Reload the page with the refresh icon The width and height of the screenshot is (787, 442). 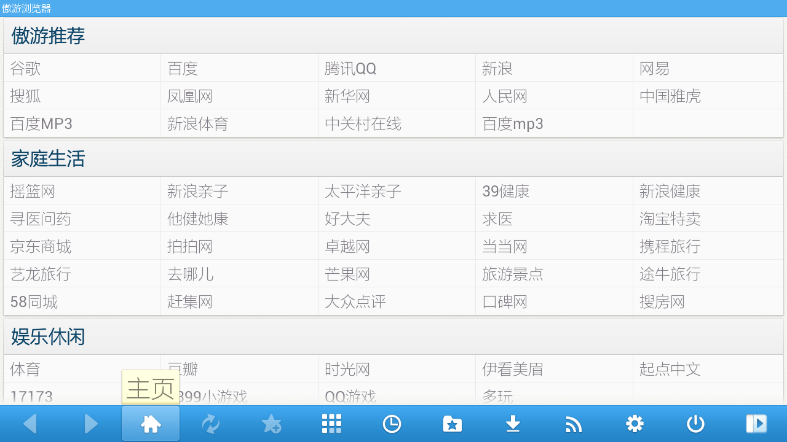[211, 424]
